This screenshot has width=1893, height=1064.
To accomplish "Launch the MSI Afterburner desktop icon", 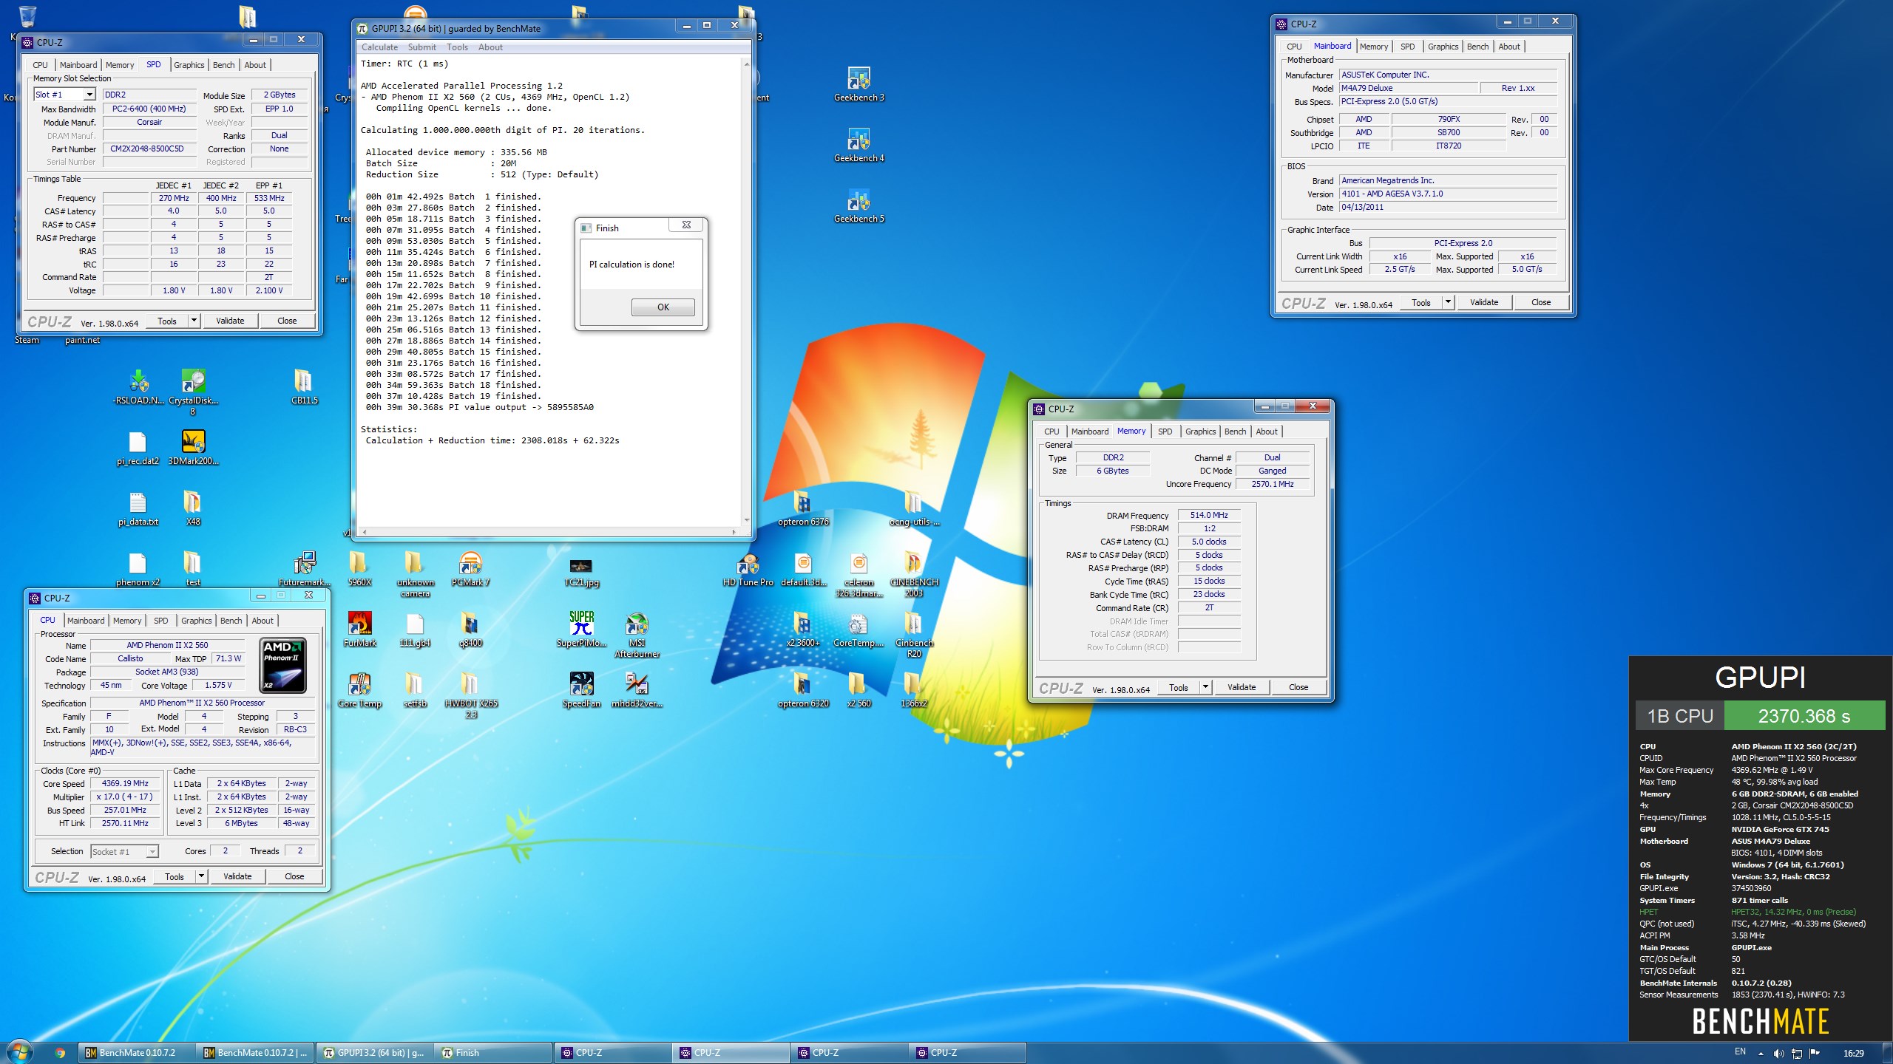I will pos(637,634).
